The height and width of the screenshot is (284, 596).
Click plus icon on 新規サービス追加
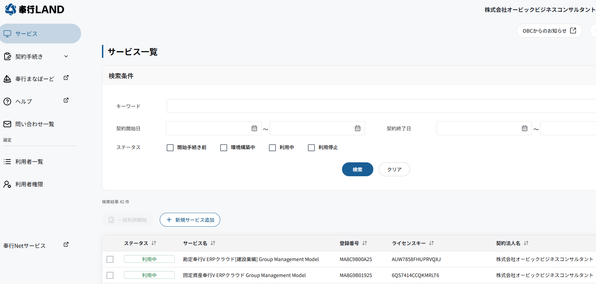coord(169,220)
